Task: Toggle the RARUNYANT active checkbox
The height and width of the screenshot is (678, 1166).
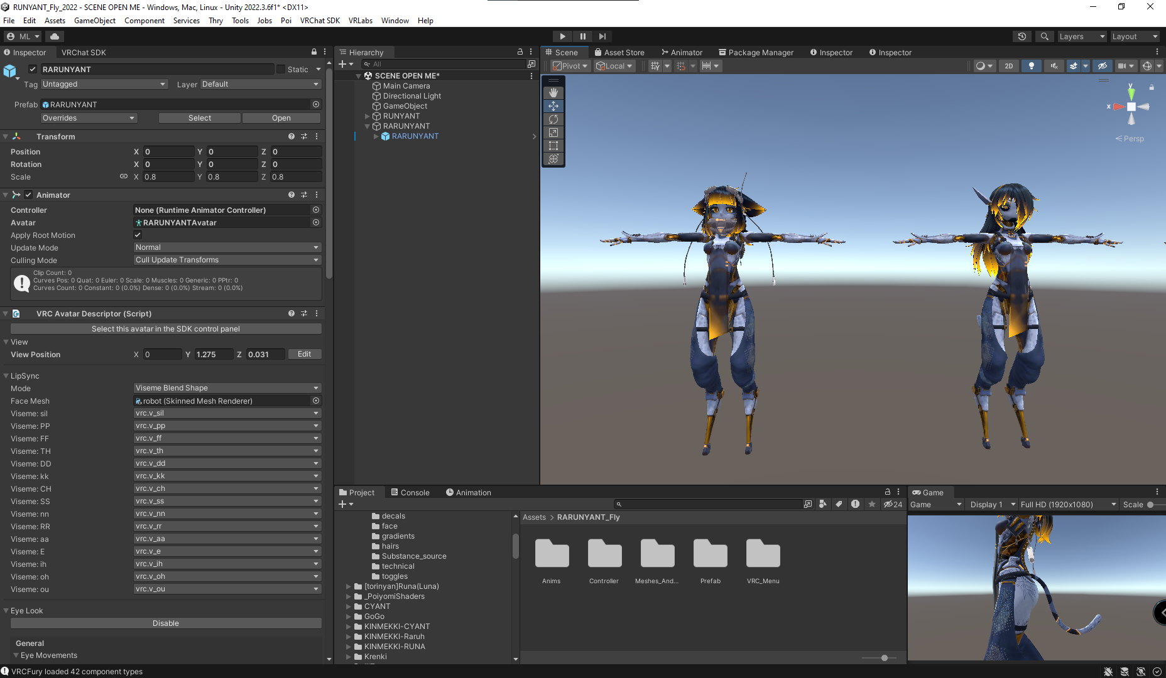Action: pyautogui.click(x=33, y=69)
